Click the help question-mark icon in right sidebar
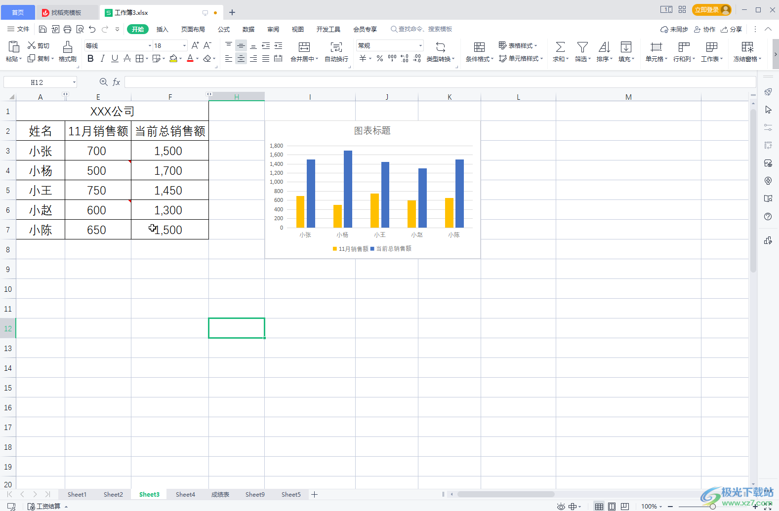Image resolution: width=779 pixels, height=511 pixels. [768, 216]
